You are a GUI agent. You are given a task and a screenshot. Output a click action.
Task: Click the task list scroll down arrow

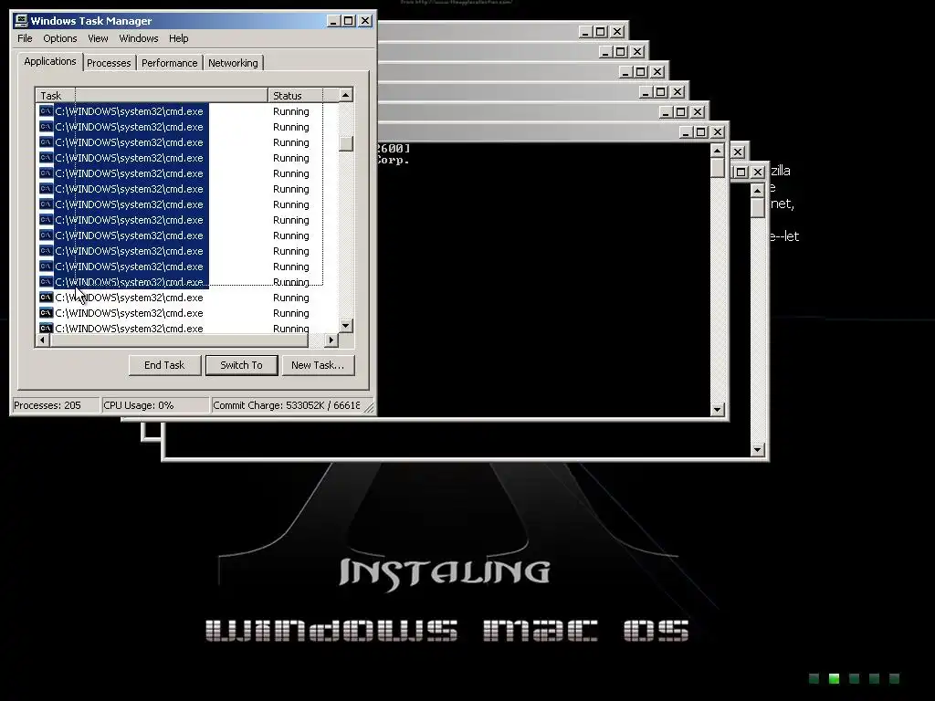pos(346,326)
